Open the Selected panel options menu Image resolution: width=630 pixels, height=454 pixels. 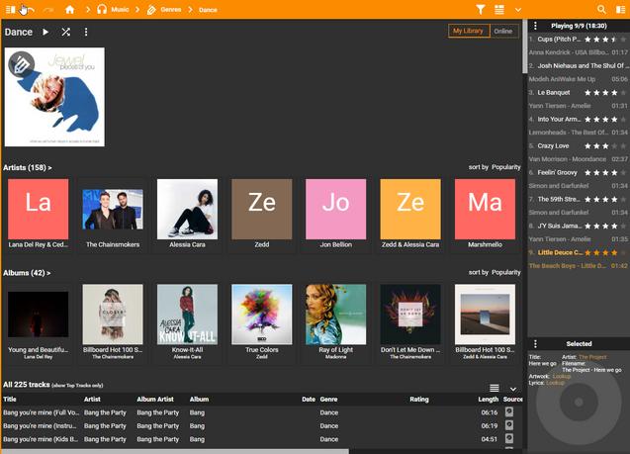click(536, 344)
